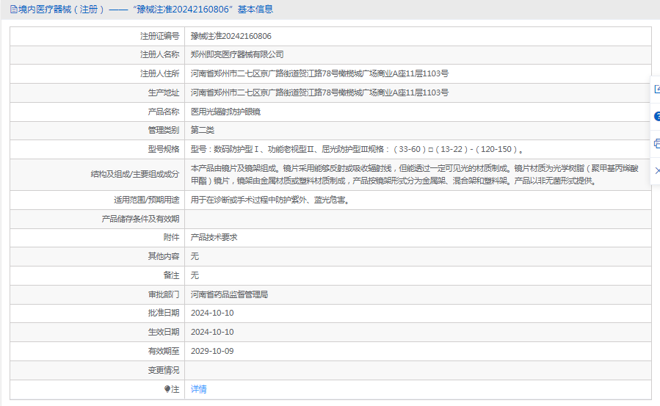Click the edit/feedback icon in right sidebar
Image resolution: width=660 pixels, height=406 pixels.
pos(656,89)
